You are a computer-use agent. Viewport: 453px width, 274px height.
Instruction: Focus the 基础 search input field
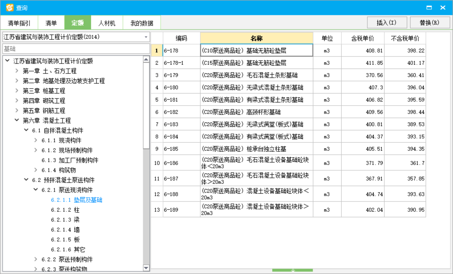click(76, 49)
